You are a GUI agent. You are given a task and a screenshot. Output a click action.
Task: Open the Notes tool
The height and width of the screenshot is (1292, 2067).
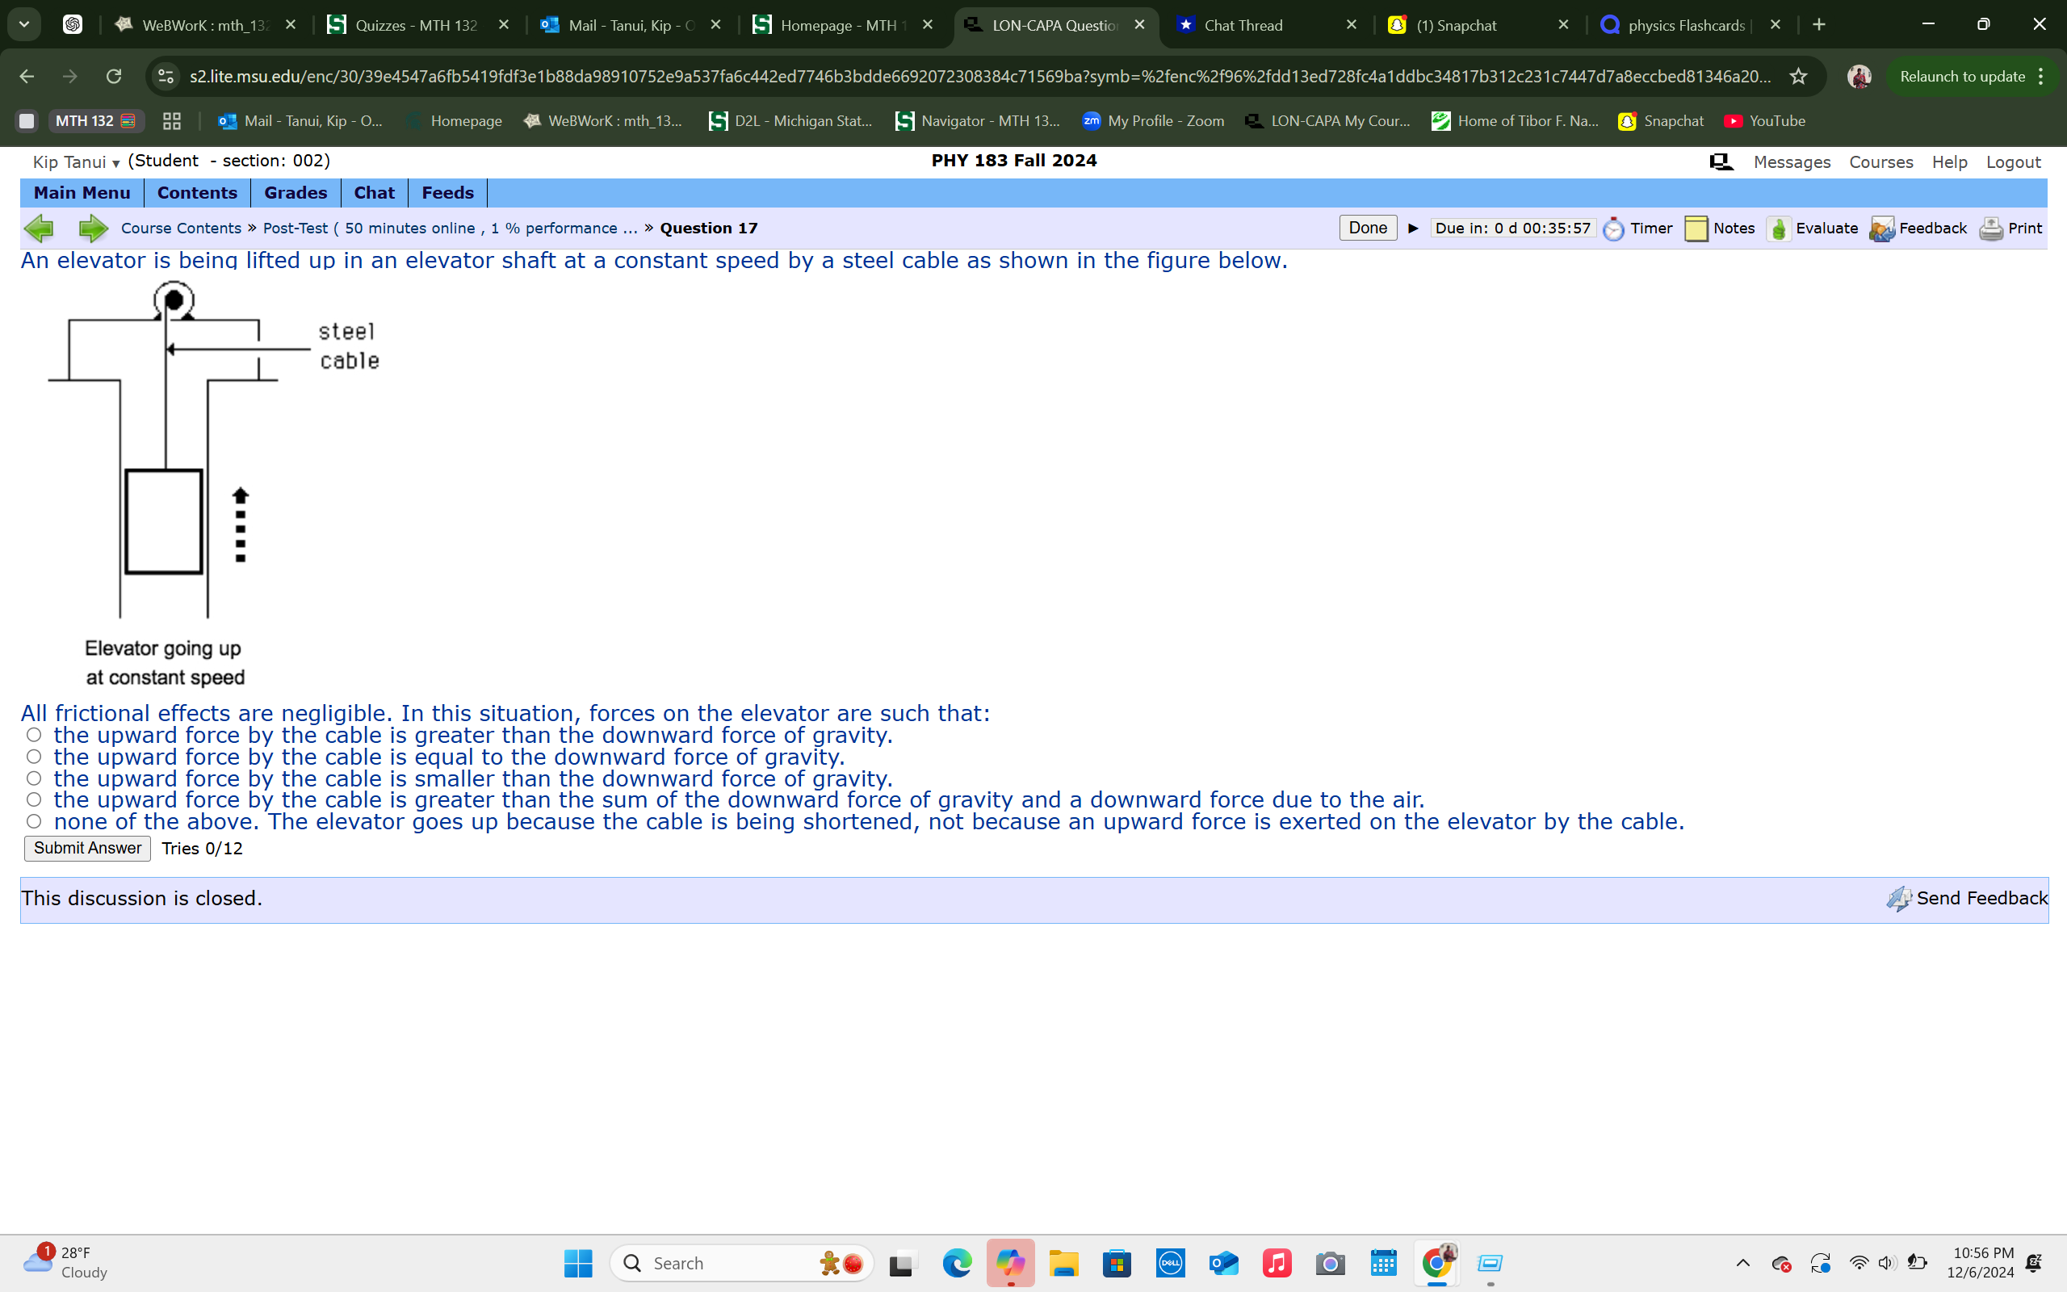pyautogui.click(x=1699, y=229)
